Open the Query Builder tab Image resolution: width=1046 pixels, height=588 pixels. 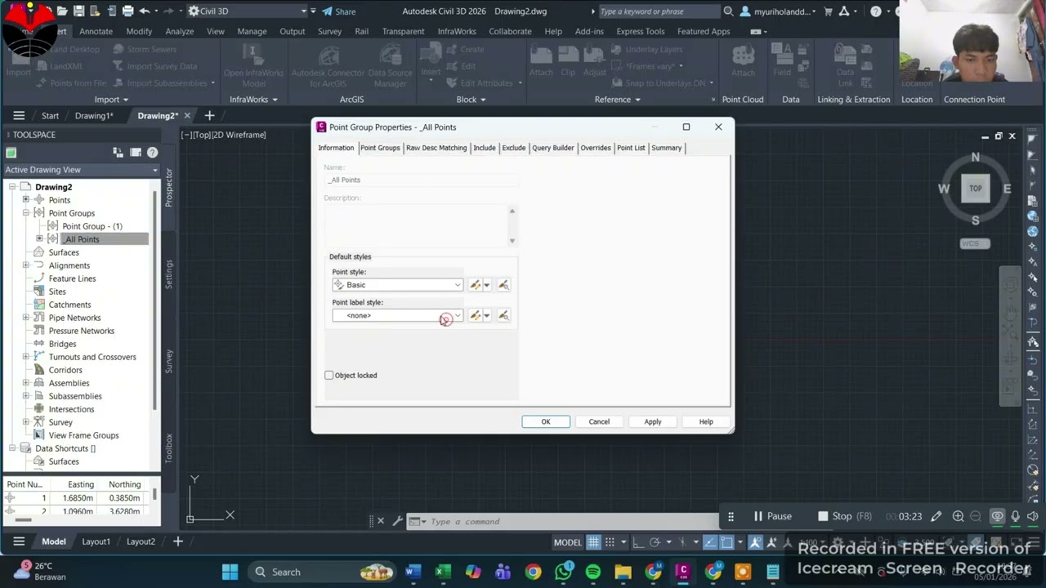pos(553,148)
